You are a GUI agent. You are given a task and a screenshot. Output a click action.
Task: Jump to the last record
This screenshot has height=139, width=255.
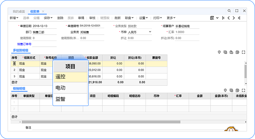[x=239, y=18]
